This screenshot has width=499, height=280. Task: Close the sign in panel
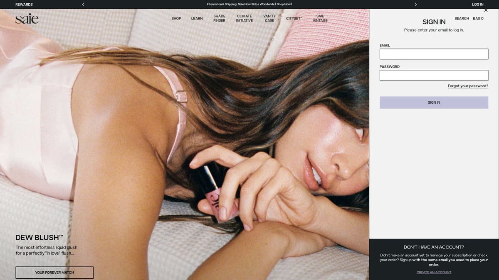pos(486,10)
